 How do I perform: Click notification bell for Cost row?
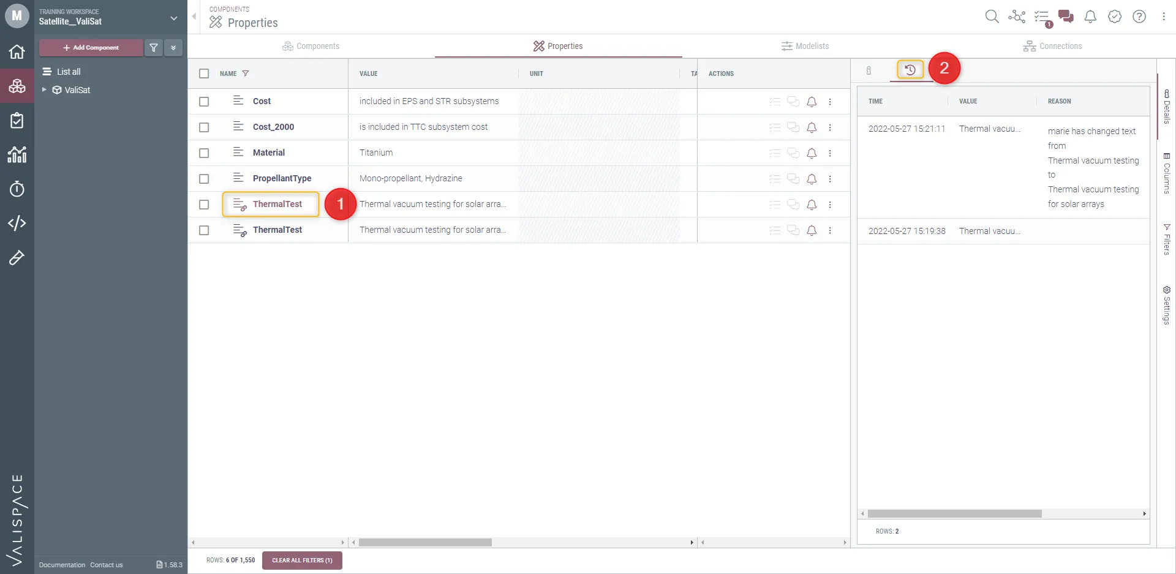point(812,102)
